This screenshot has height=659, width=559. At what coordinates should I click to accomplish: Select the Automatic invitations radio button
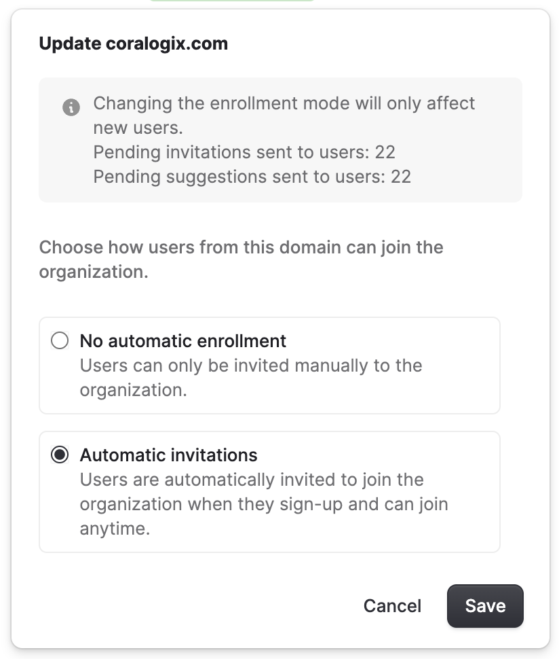(58, 456)
